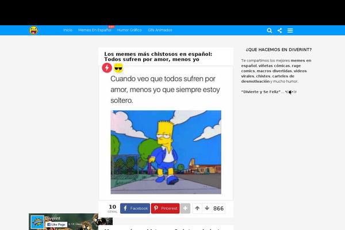Open Memes En Español menu
Image resolution: width=345 pixels, height=230 pixels.
coord(95,30)
